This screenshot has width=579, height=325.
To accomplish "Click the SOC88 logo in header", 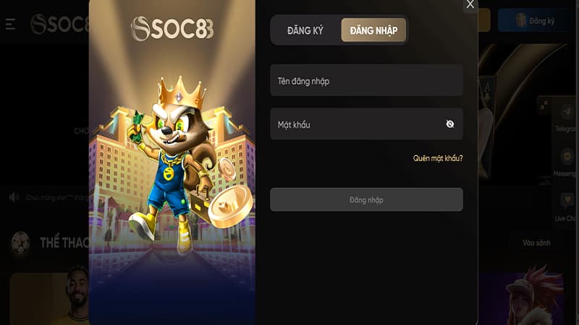I will [x=59, y=25].
